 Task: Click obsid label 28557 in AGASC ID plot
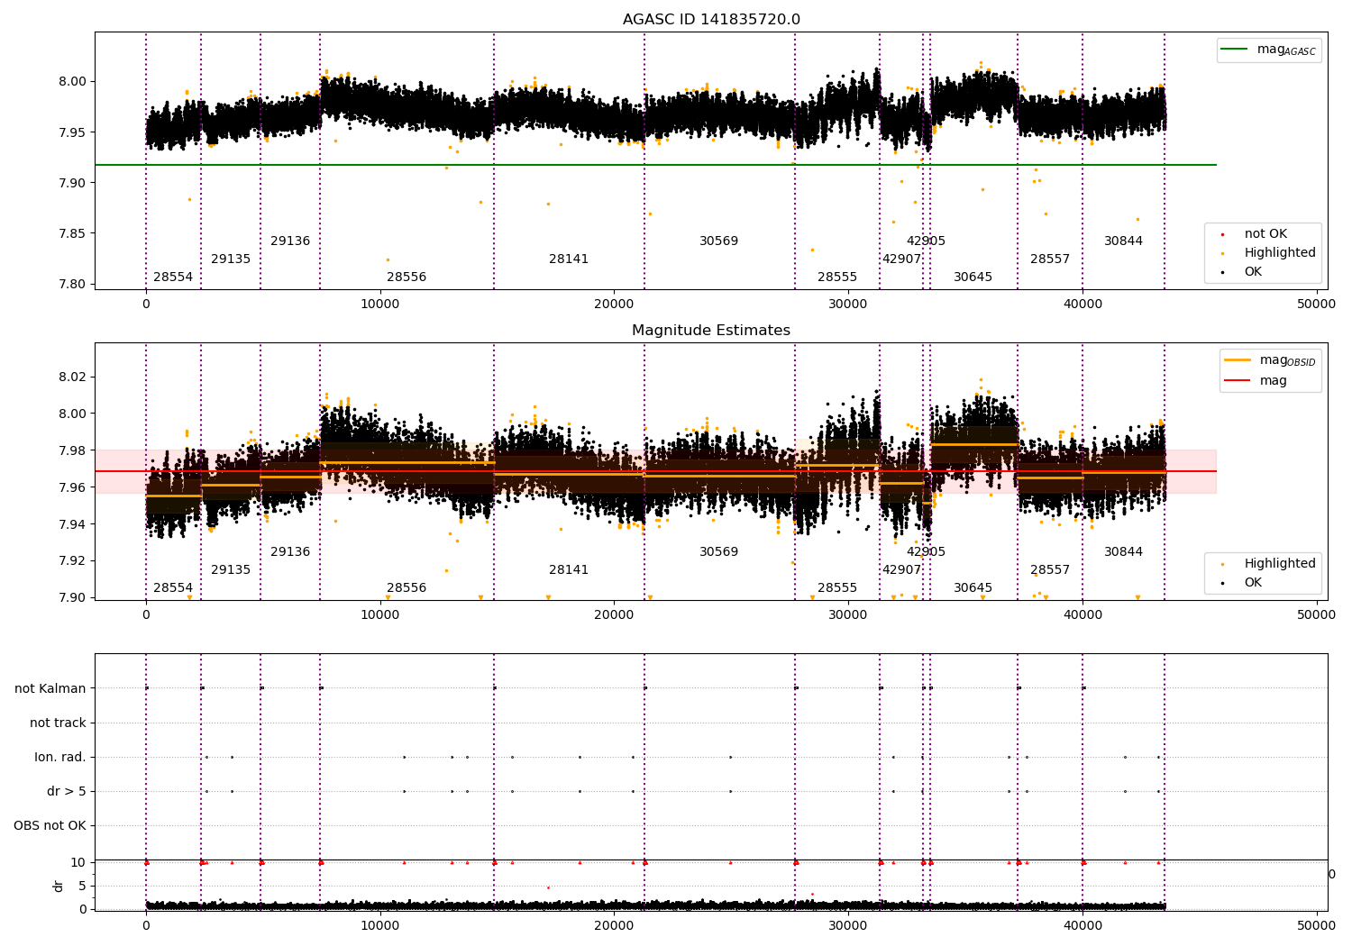click(x=1050, y=259)
